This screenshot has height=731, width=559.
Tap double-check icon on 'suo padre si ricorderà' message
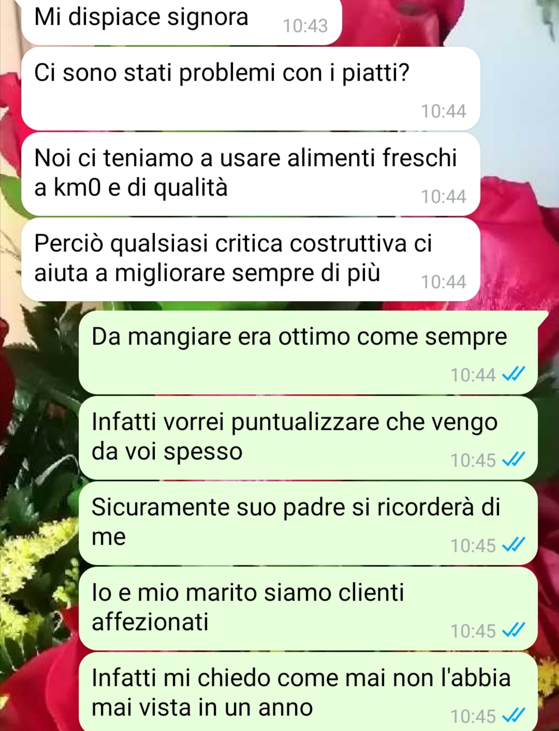click(513, 544)
